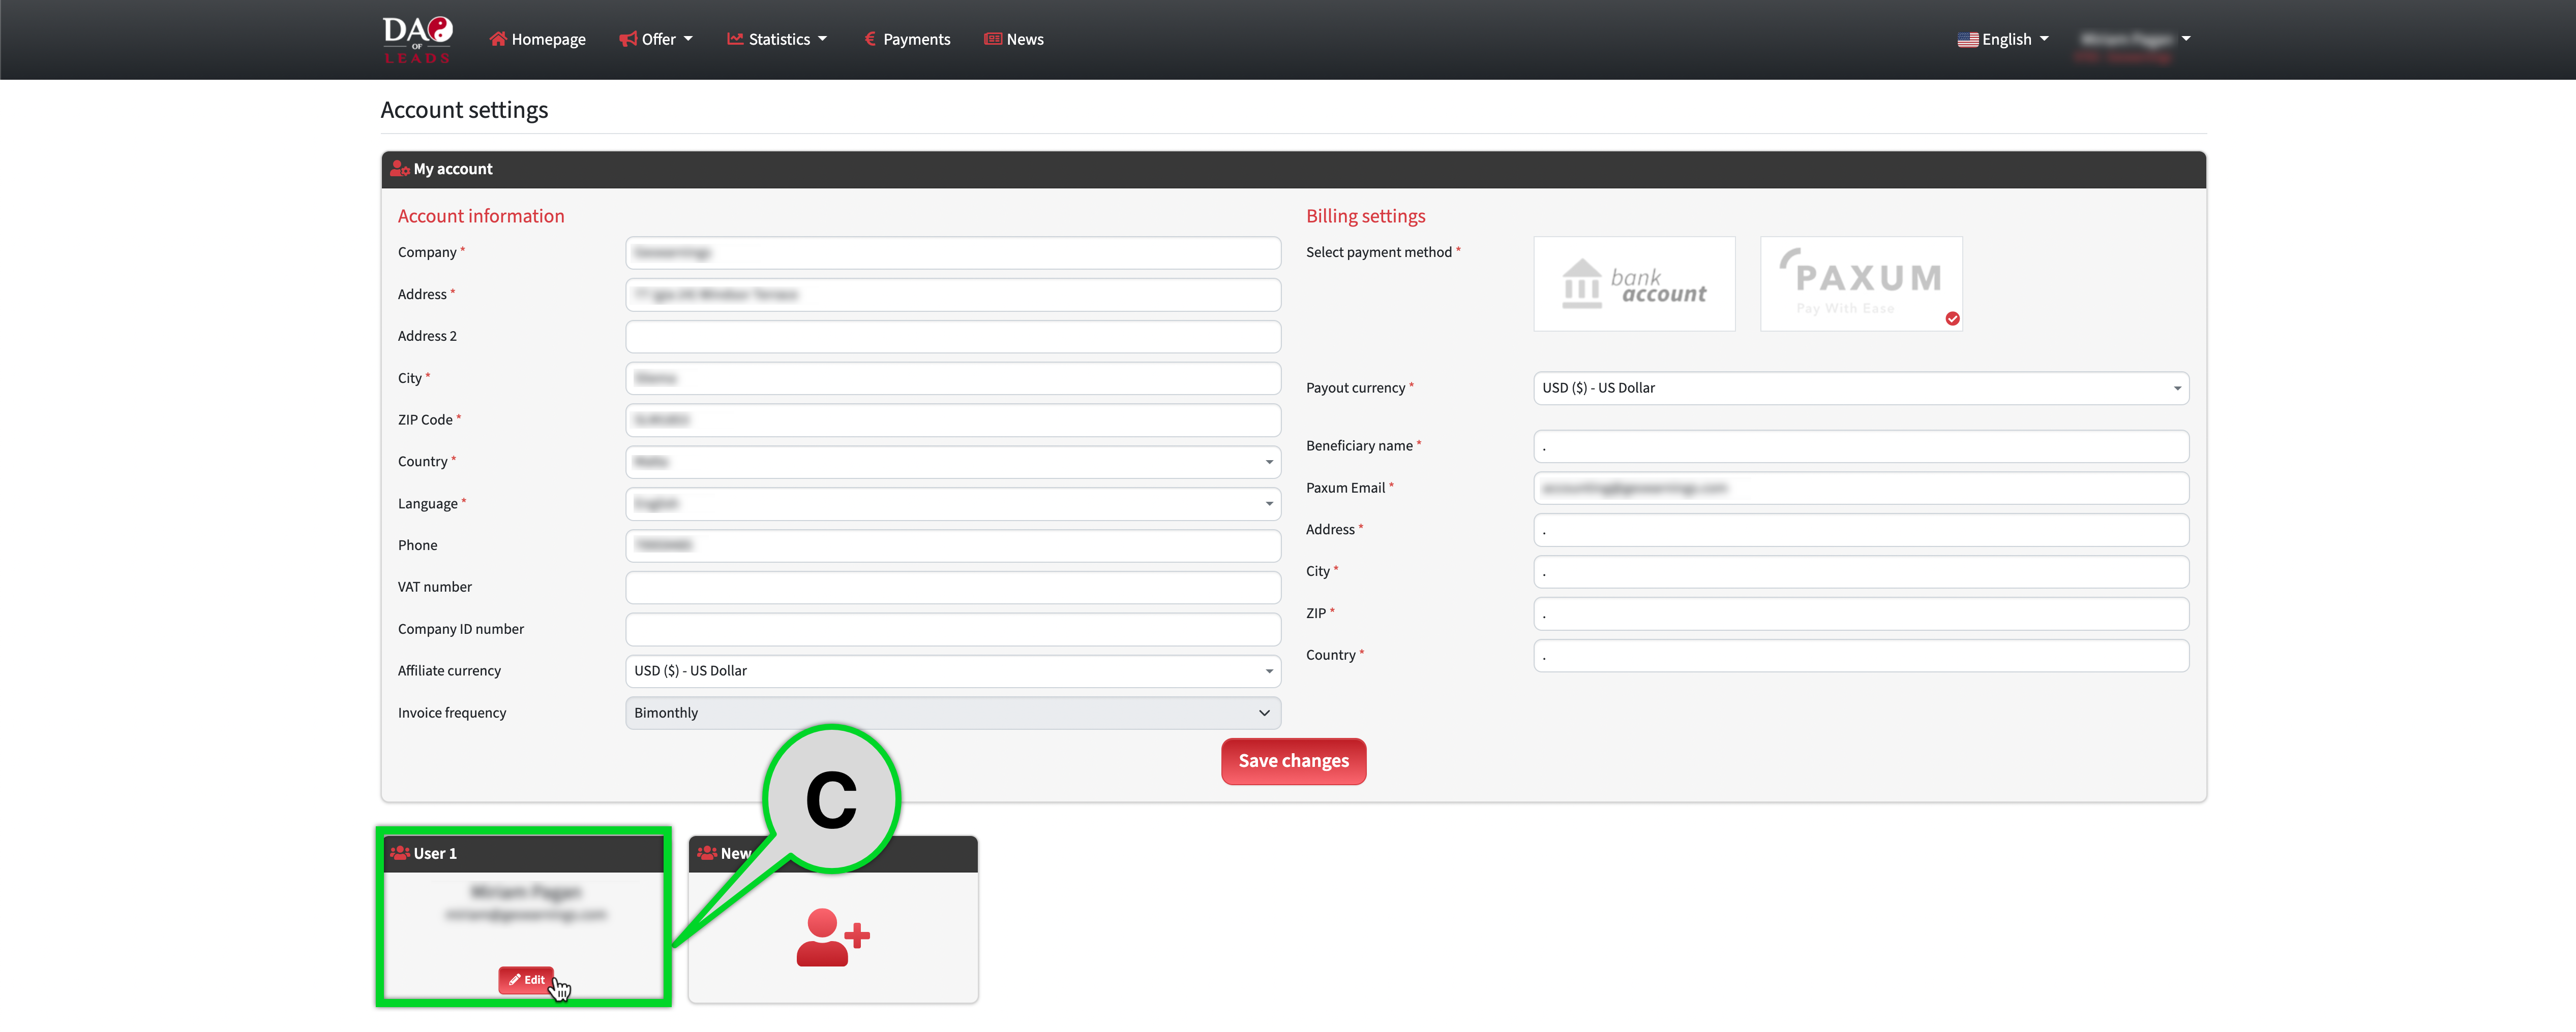Viewport: 2576px width, 1032px height.
Task: Click the Edit button for User 1
Action: click(526, 980)
